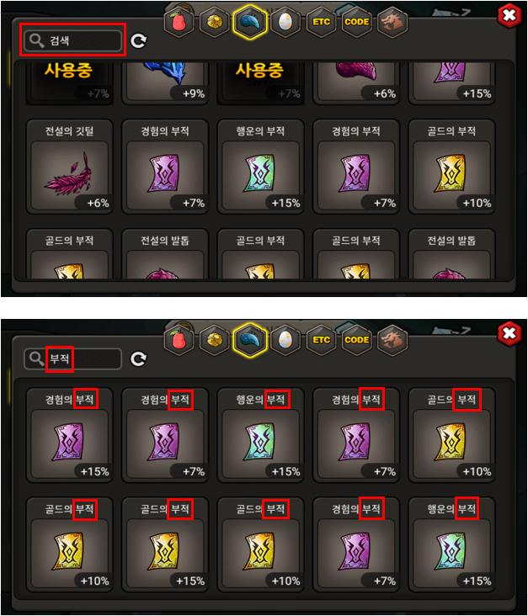The image size is (528, 616).
Task: Open the egg tab in the unfiltered inventory
Action: coord(285,22)
